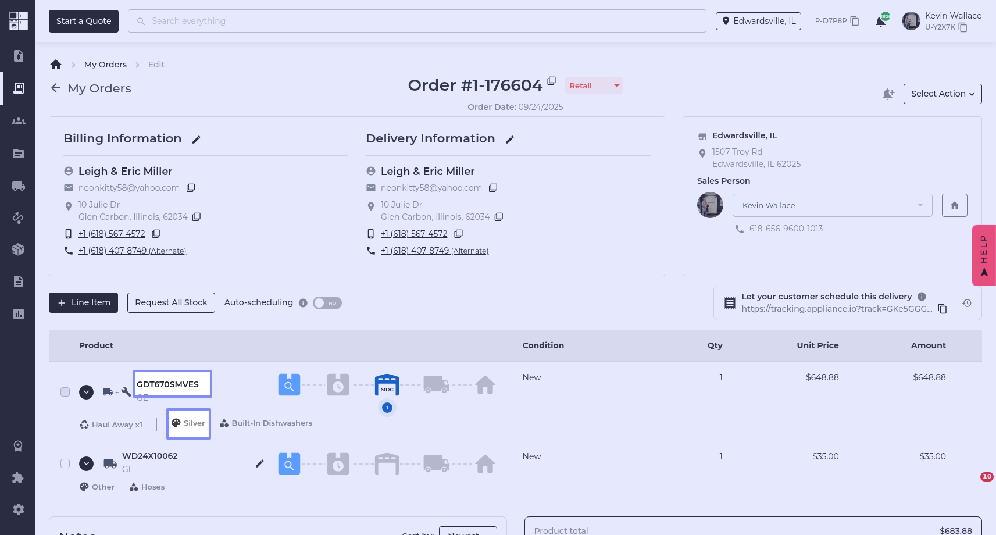Check the GDT670SMVES line item checkbox
The height and width of the screenshot is (535, 996).
point(65,392)
